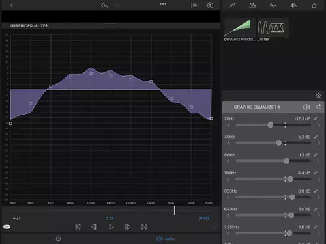This screenshot has height=244, width=326.
Task: Switch to the favorites star tab
Action: point(314,5)
